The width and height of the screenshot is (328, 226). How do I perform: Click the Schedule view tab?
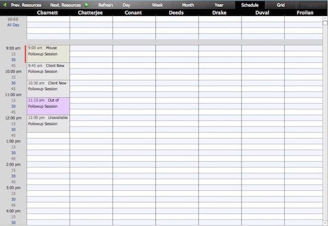(250, 5)
